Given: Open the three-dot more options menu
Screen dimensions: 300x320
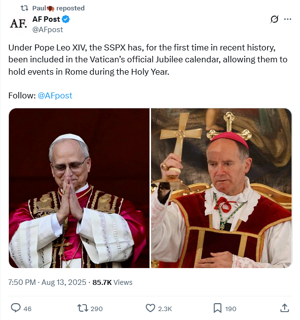Looking at the screenshot, I should [x=288, y=19].
